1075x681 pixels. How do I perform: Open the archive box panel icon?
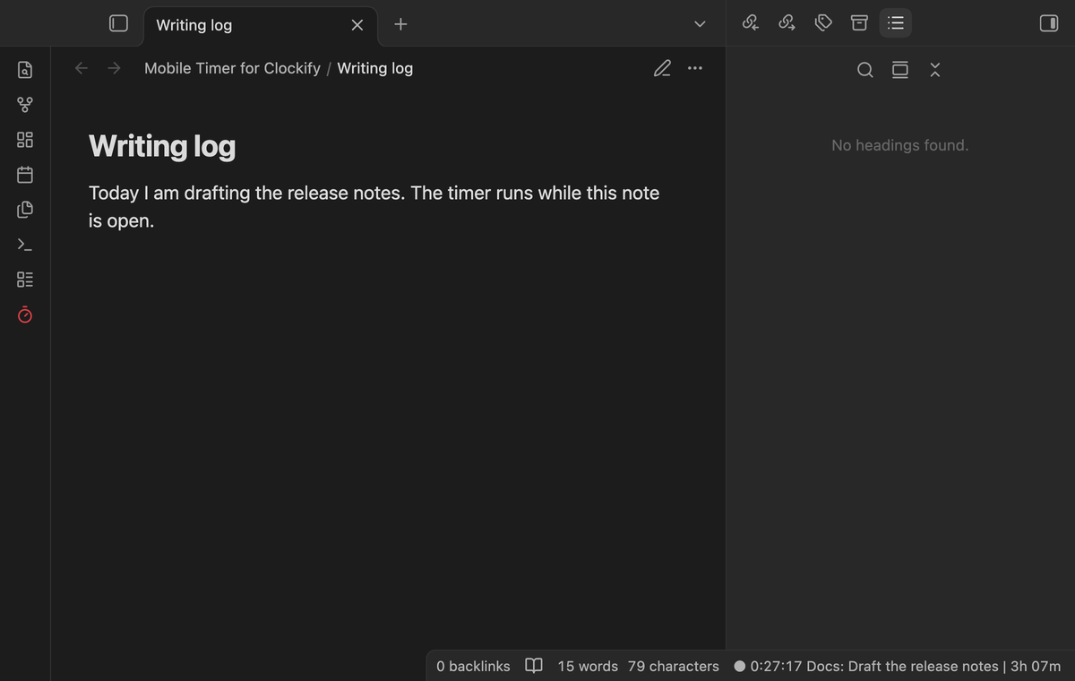(x=859, y=23)
